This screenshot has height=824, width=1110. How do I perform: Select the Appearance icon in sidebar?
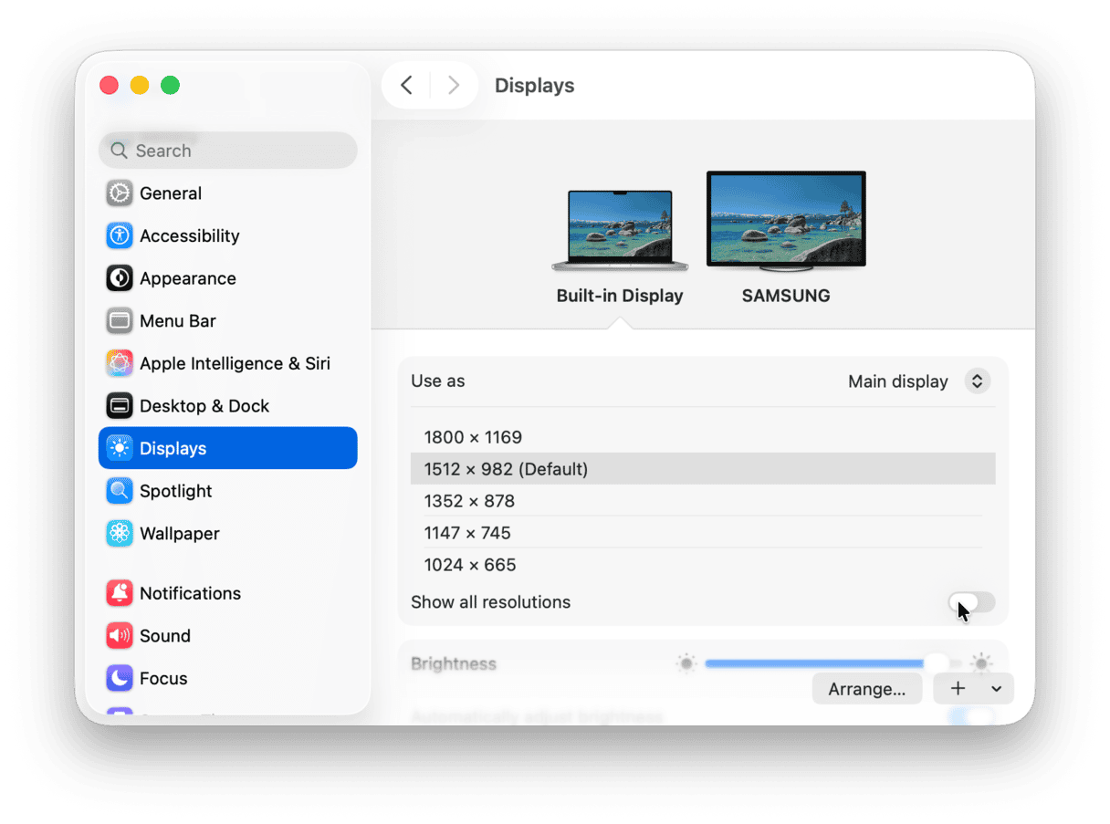point(120,278)
